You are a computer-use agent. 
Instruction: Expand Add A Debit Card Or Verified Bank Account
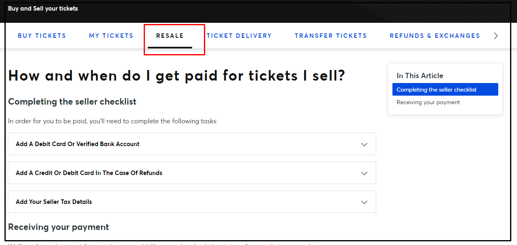[192, 144]
